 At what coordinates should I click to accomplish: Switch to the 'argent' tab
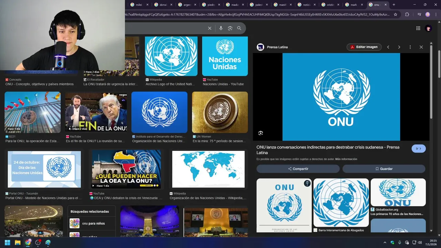tap(187, 5)
